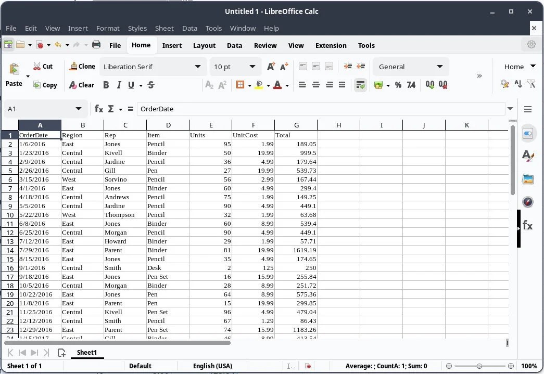
Task: Open the Styles deck in the sidebar
Action: click(x=528, y=156)
